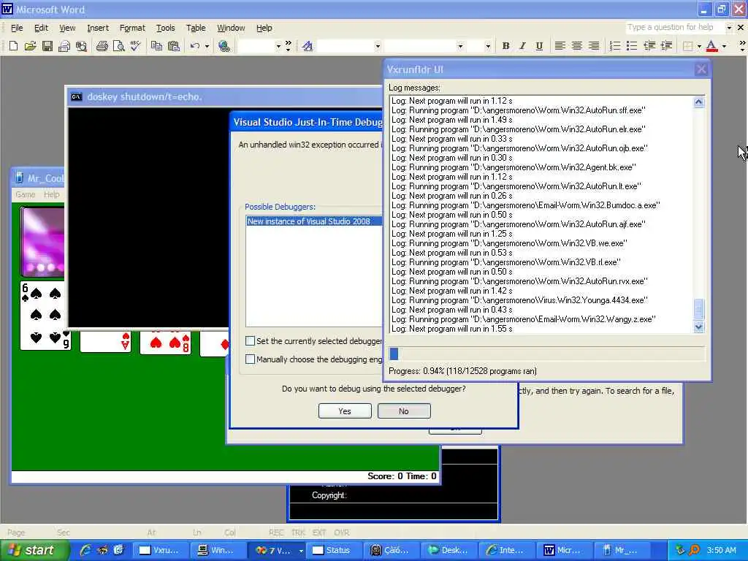Click the 3:50 AM taskbar clock
Image resolution: width=748 pixels, height=561 pixels.
click(721, 550)
